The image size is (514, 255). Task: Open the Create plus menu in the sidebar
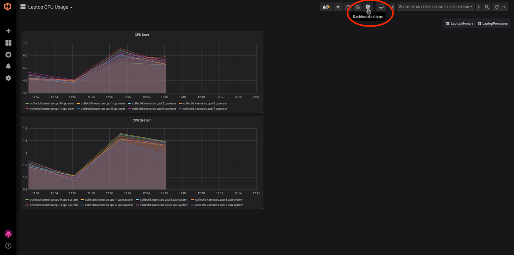click(x=8, y=31)
